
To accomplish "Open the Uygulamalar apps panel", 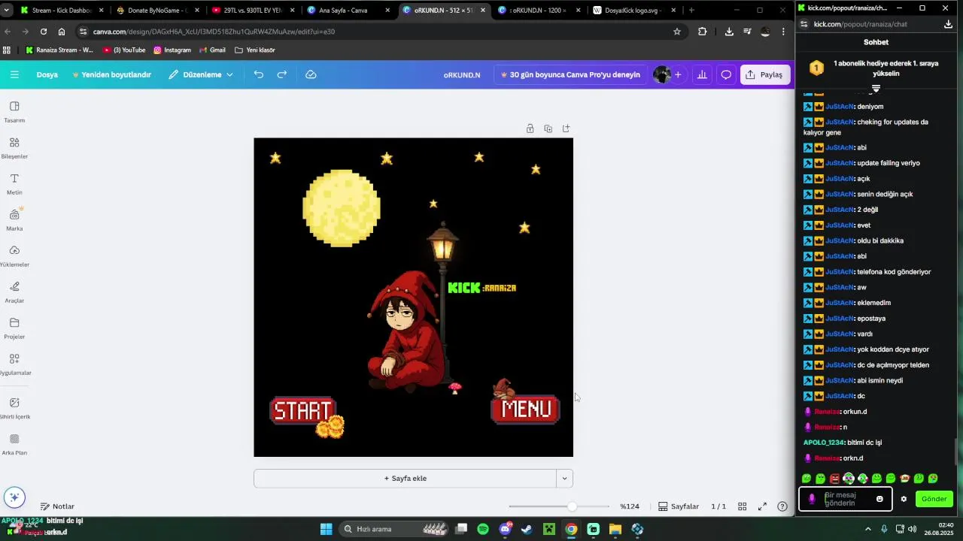I will (14, 364).
